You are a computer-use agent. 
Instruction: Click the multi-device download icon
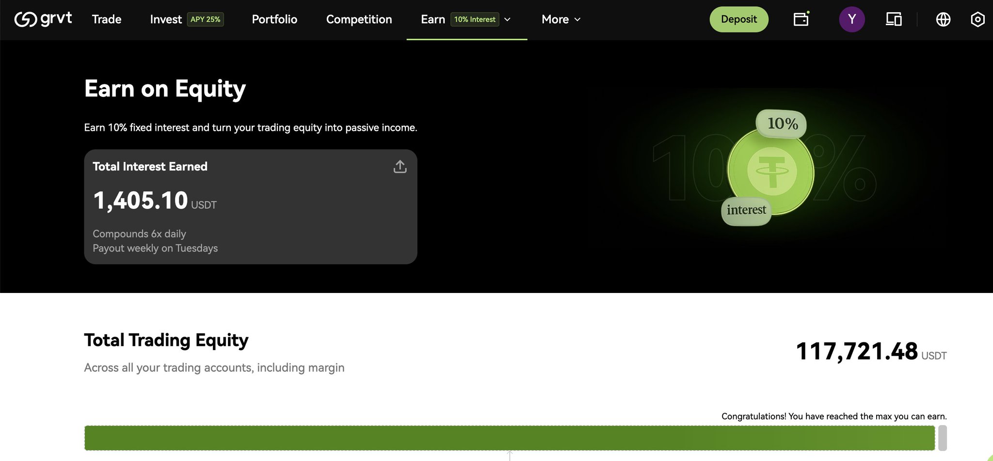tap(894, 19)
